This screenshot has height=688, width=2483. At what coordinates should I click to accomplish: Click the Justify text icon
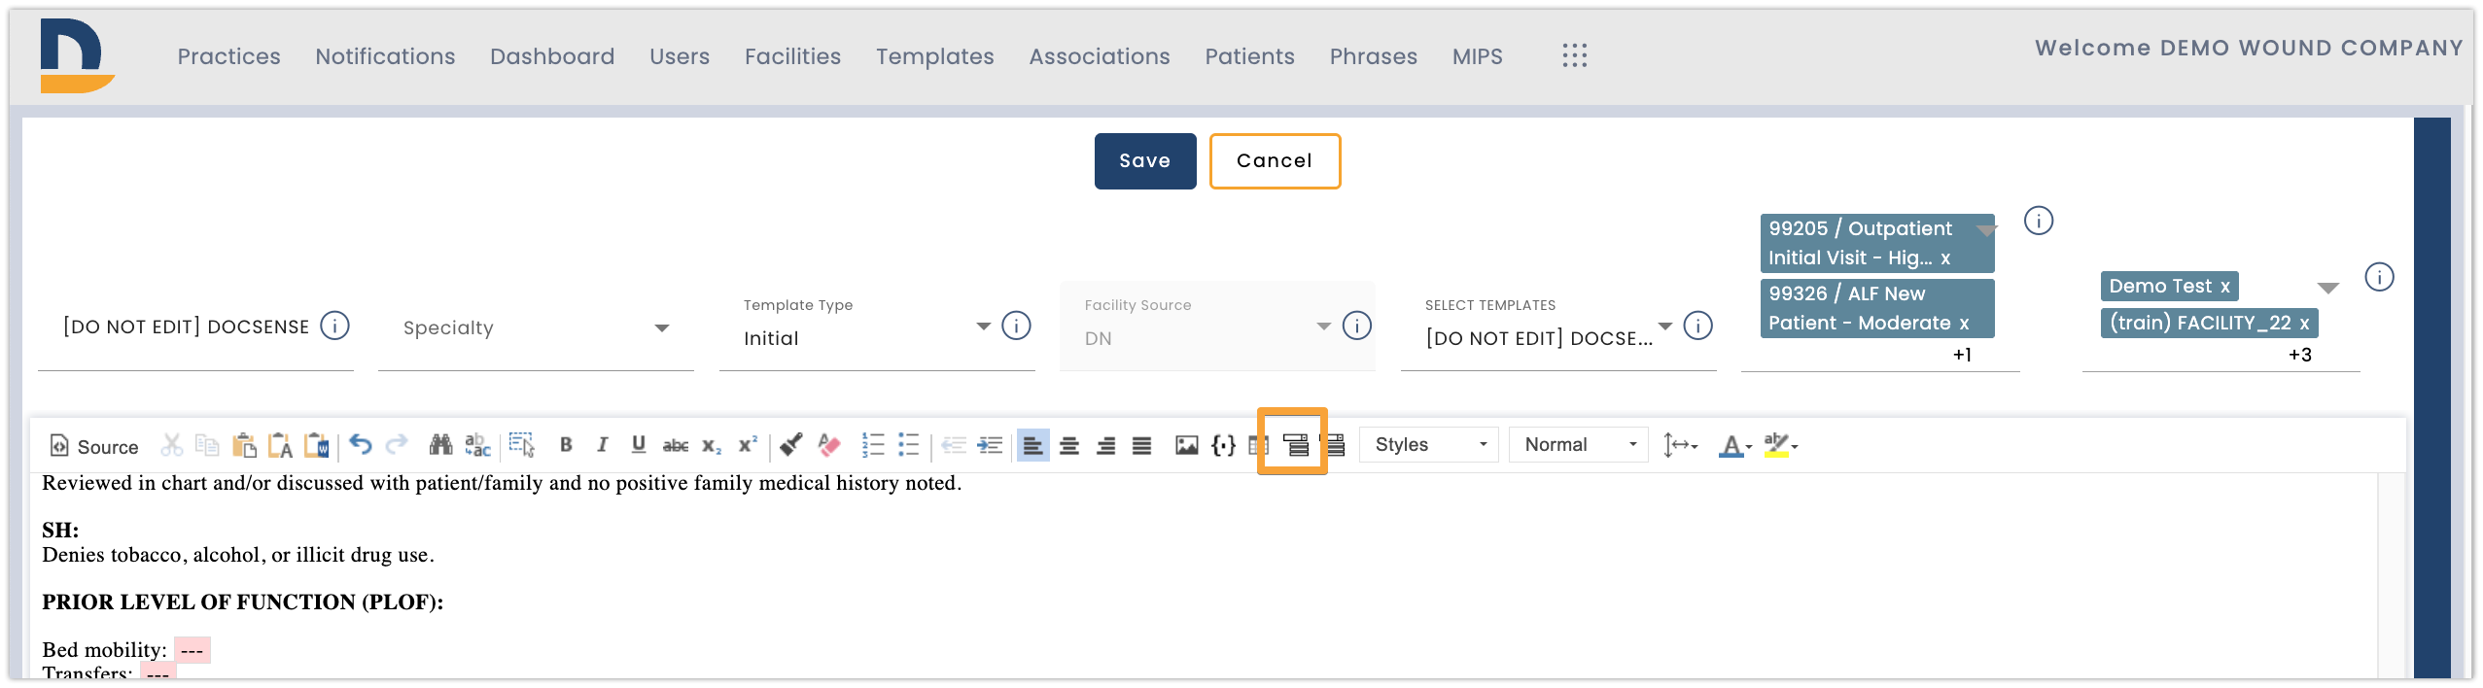(1141, 445)
